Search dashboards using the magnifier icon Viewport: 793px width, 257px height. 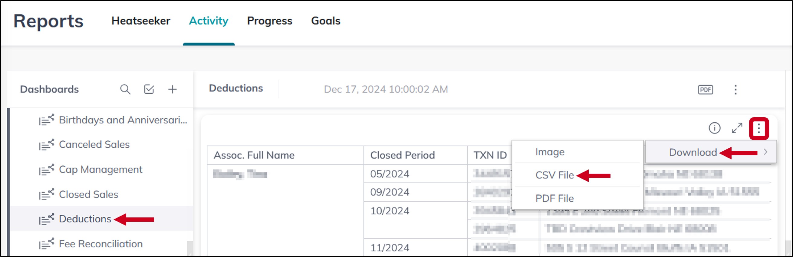(x=125, y=89)
